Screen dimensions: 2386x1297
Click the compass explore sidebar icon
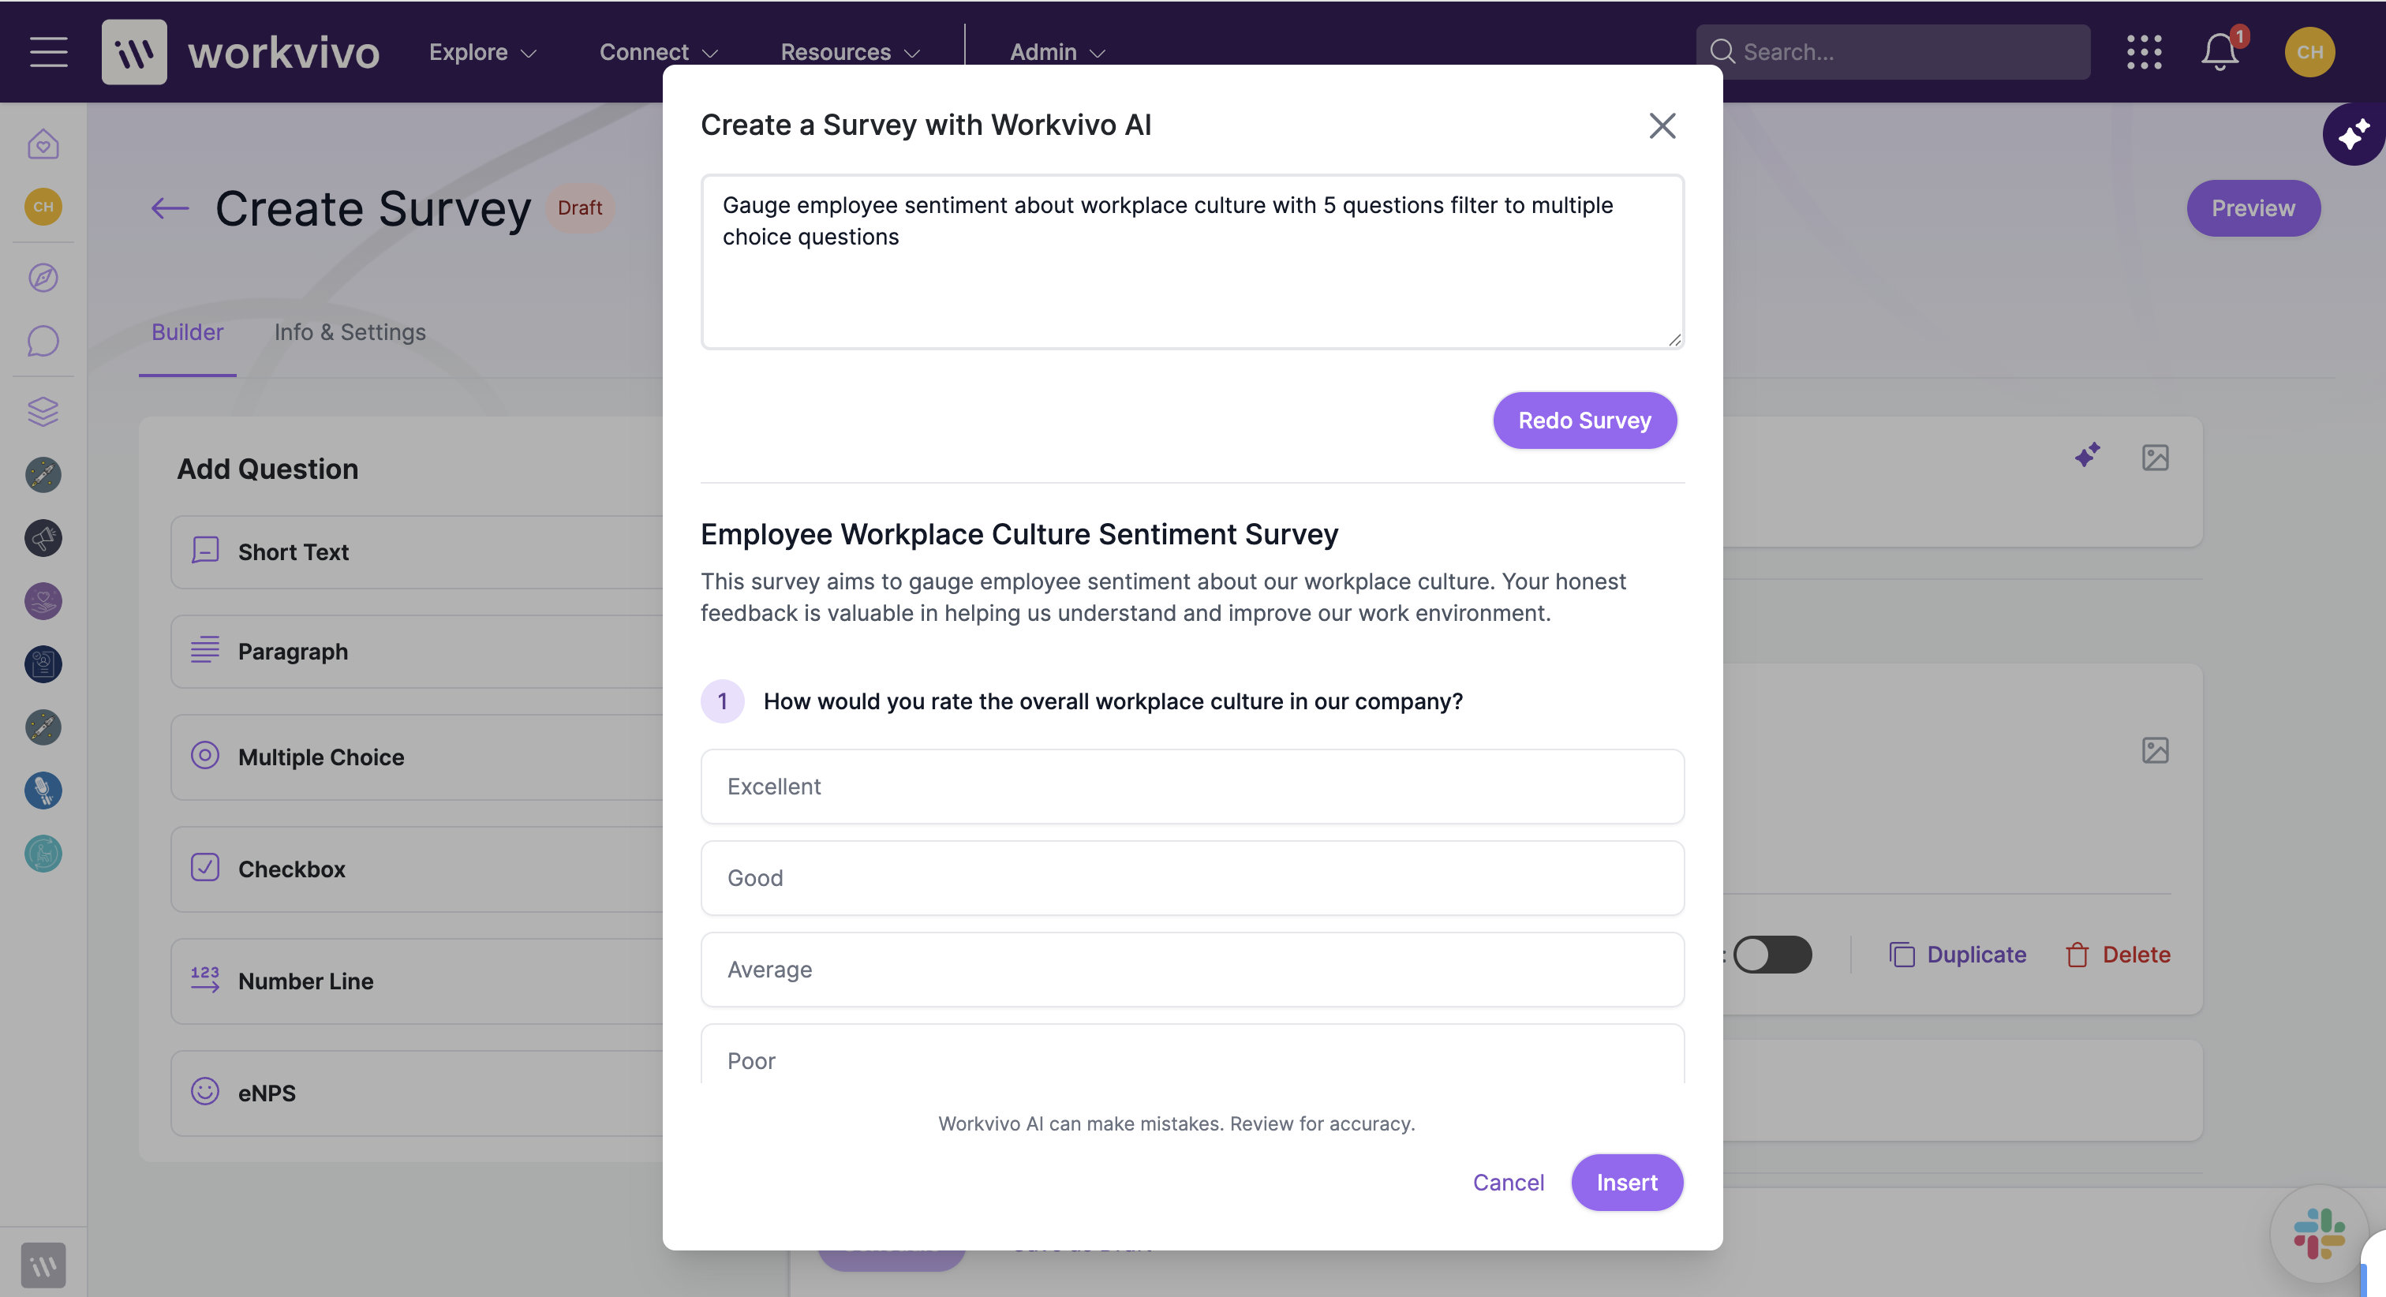coord(43,277)
